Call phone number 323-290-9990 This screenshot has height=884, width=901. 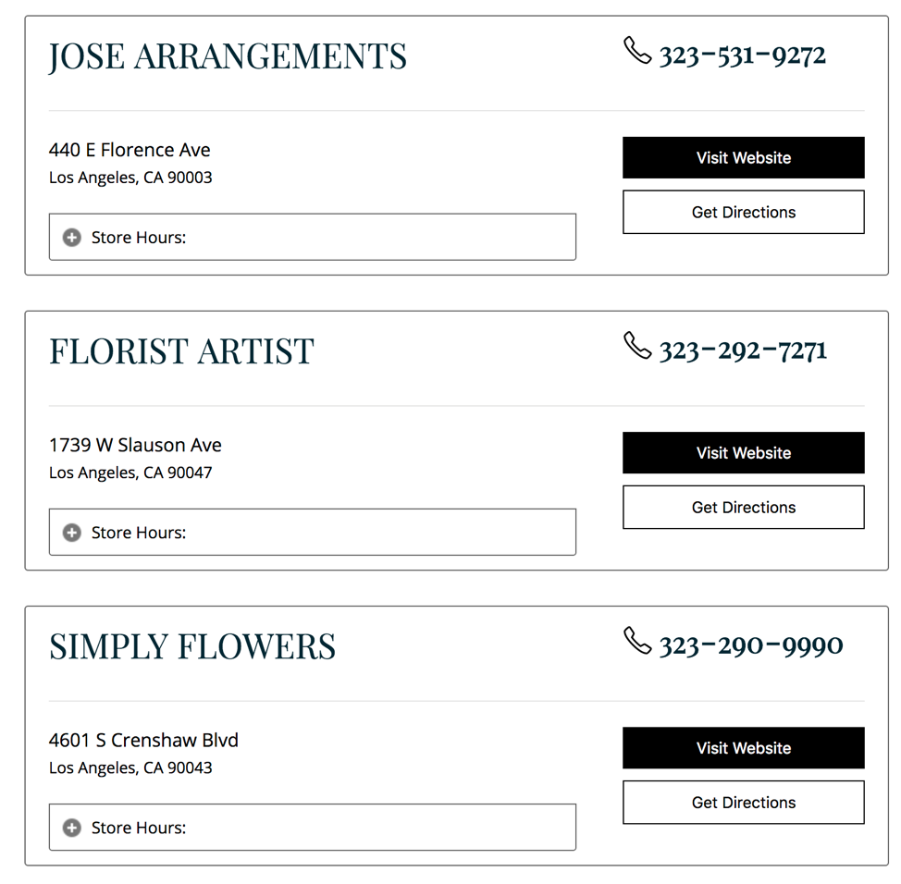(x=750, y=646)
